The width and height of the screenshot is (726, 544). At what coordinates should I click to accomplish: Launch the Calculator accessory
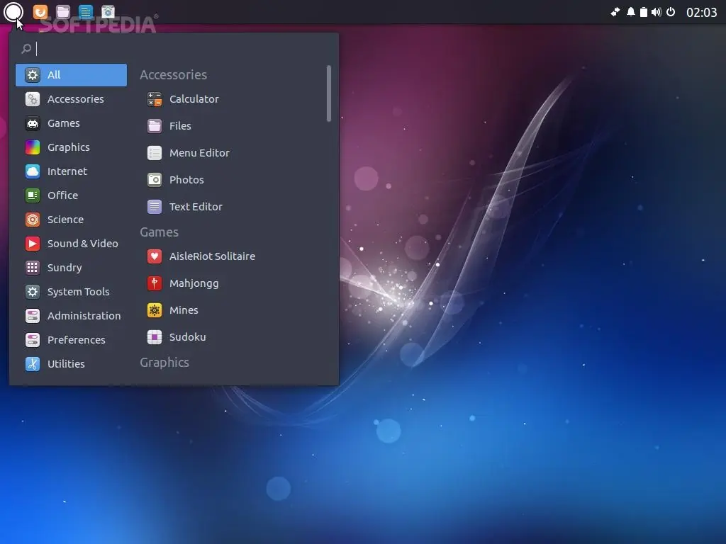point(194,99)
